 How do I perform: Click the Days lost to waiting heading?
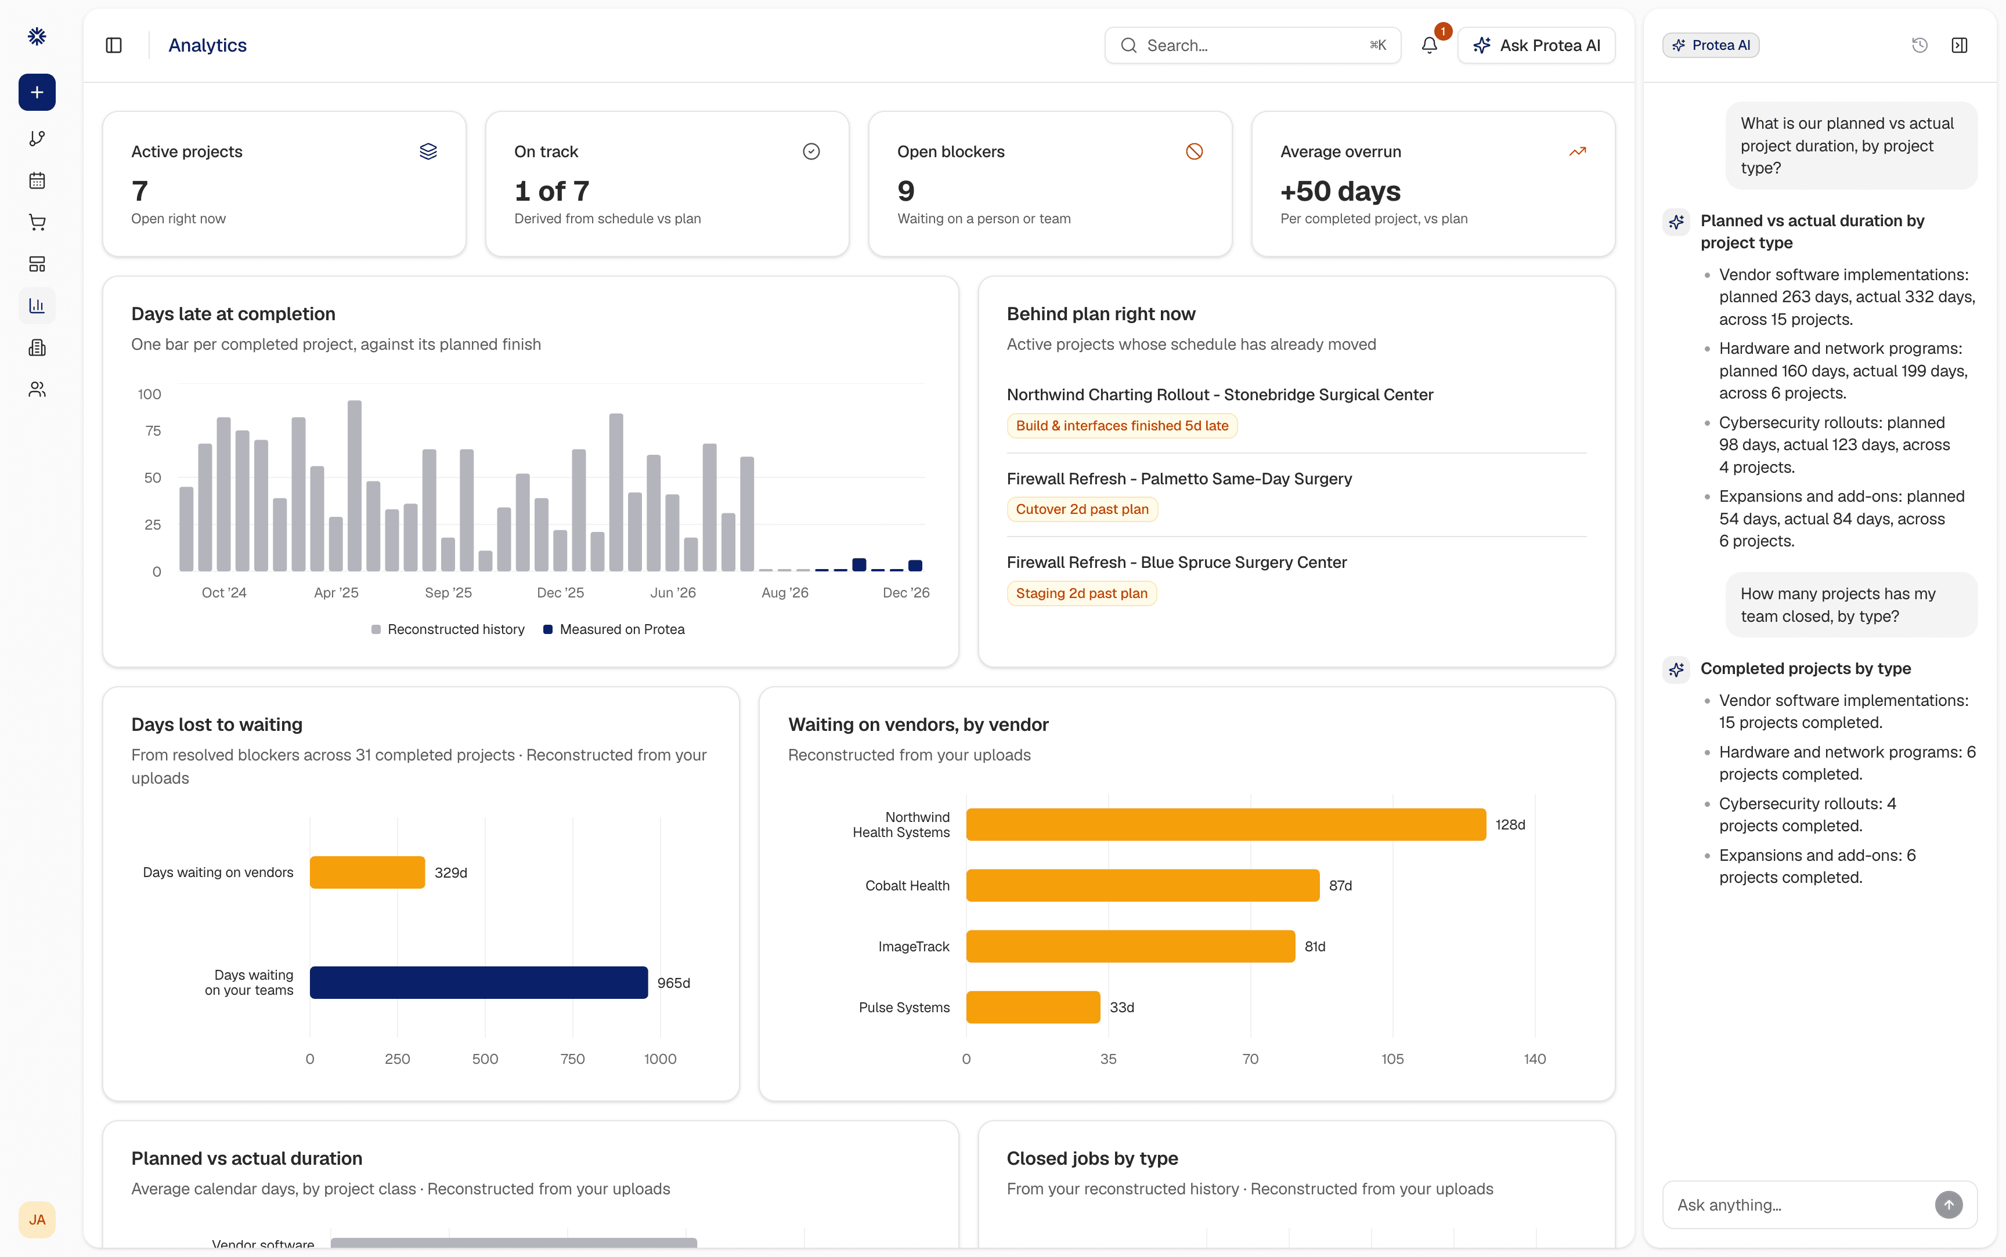217,725
